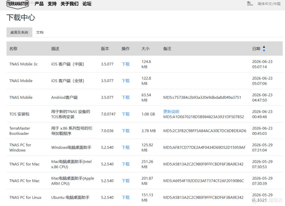The height and width of the screenshot is (206, 285).
Task: Select date 2026-05-29 07:31:04 cell
Action: pos(262,147)
